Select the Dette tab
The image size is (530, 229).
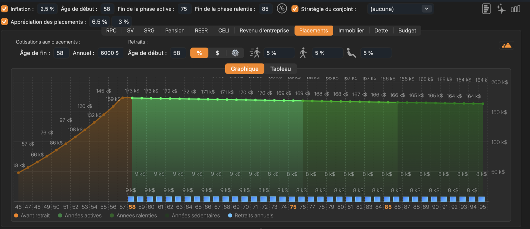click(x=381, y=30)
